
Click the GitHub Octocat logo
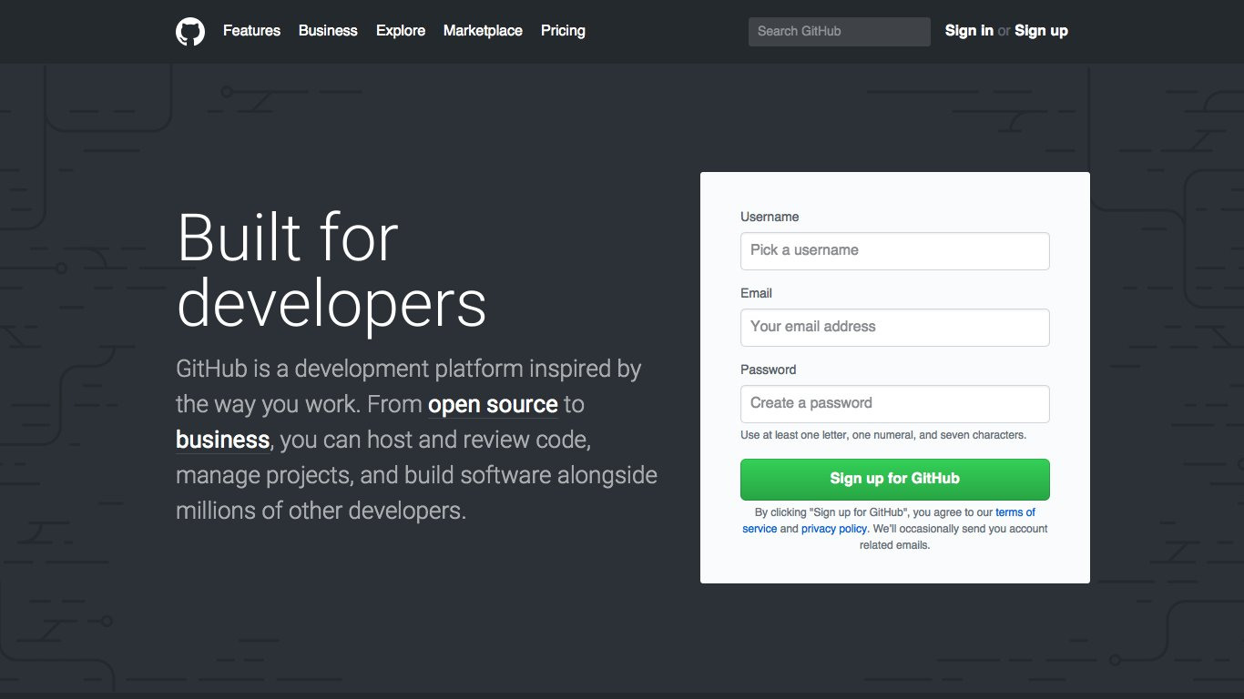[190, 31]
